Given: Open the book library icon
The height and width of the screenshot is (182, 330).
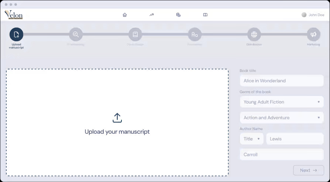Looking at the screenshot, I should point(205,15).
